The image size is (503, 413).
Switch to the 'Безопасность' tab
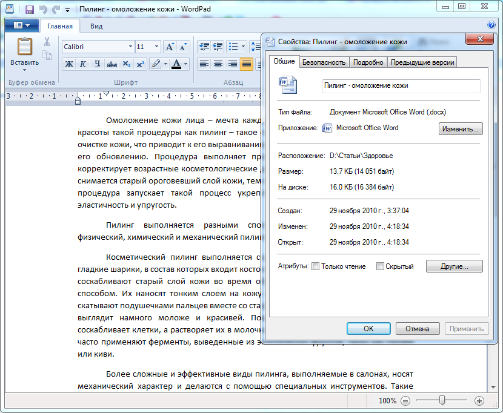click(324, 62)
